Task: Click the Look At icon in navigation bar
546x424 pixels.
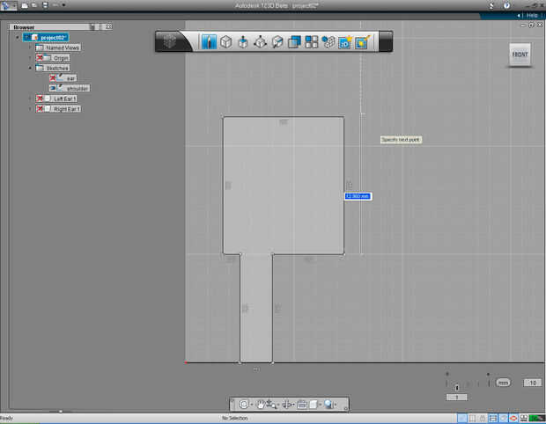Action: tap(302, 404)
